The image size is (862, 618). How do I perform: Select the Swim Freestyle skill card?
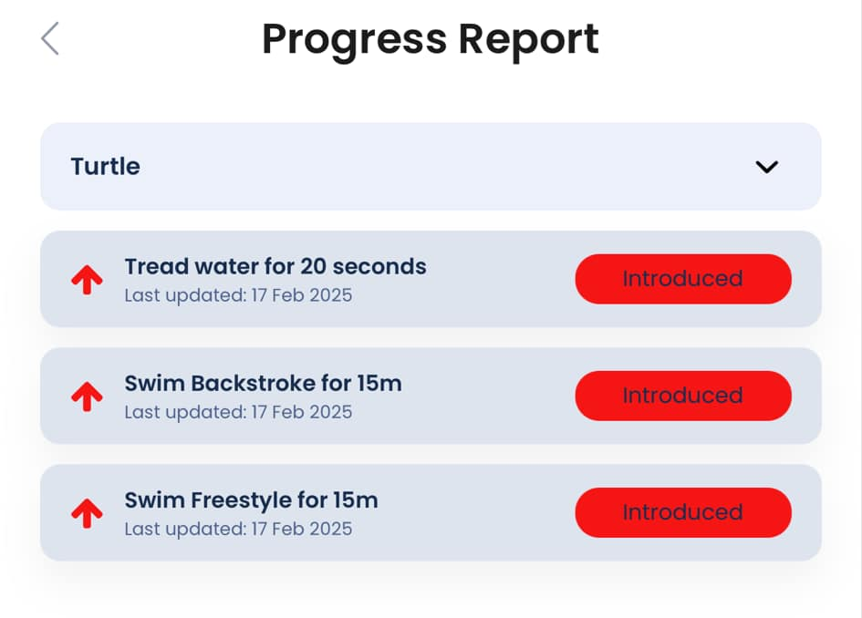pos(431,512)
